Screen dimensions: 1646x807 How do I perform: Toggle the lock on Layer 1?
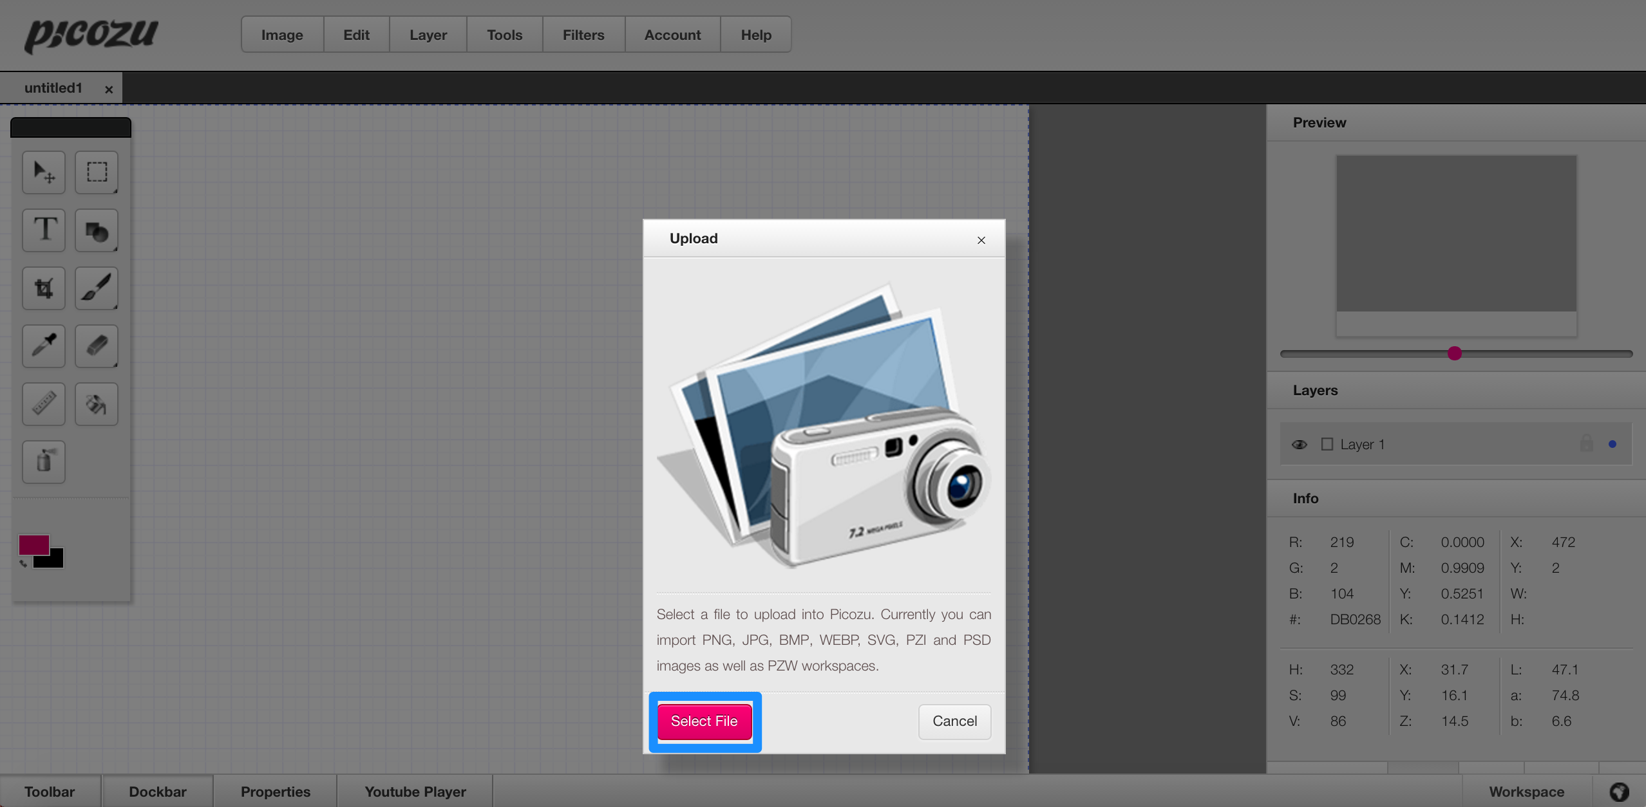click(x=1586, y=443)
